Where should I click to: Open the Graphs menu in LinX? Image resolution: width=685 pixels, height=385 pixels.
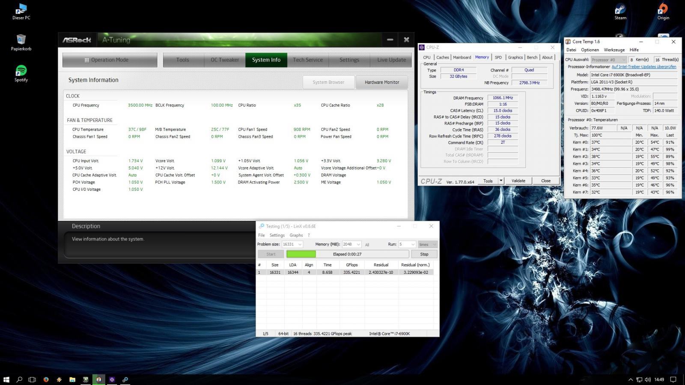point(296,235)
